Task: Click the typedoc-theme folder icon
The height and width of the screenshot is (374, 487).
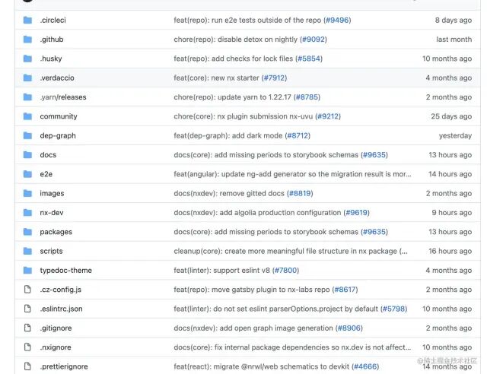Action: tap(27, 271)
